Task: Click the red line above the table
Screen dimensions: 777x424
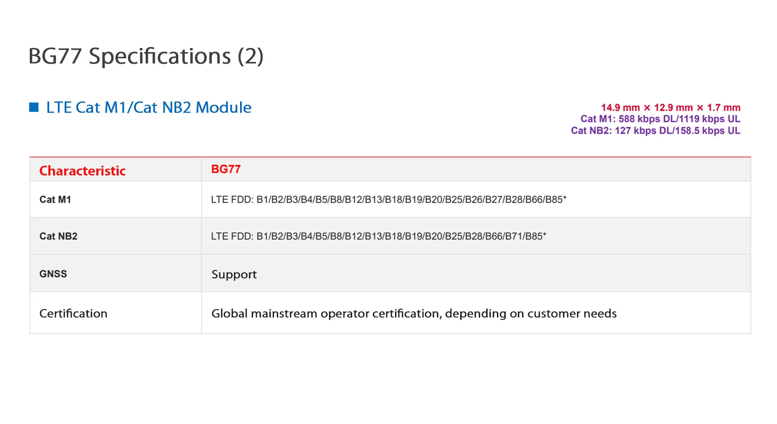Action: pos(390,157)
